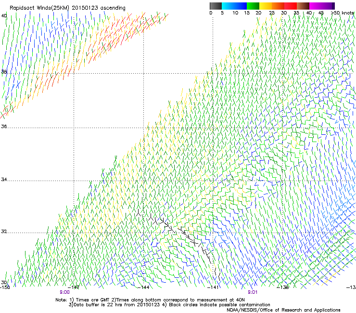Click the gray 0-5 knots legend swatch
This screenshot has width=356, height=313.
216,6
